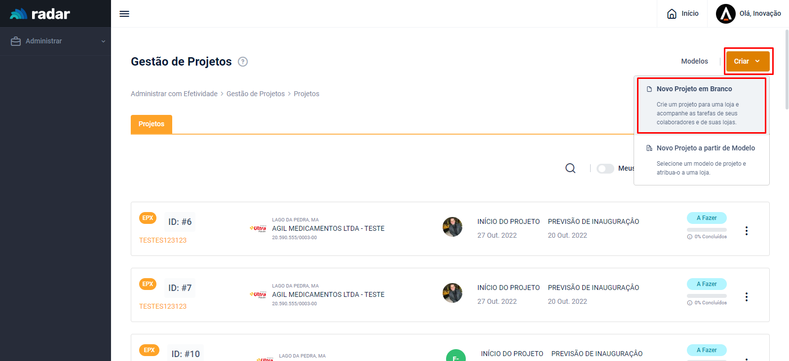Click the hamburger menu icon
Image resolution: width=789 pixels, height=361 pixels.
[x=124, y=14]
